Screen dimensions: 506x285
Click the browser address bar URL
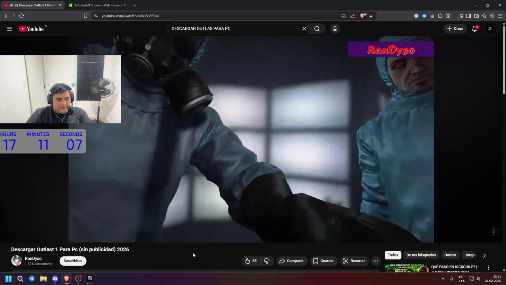pos(130,16)
